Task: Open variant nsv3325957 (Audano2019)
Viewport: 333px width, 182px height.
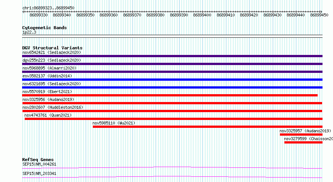Action: 305,131
